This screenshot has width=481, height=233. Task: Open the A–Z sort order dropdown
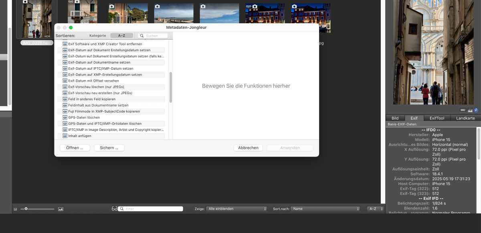click(x=376, y=209)
